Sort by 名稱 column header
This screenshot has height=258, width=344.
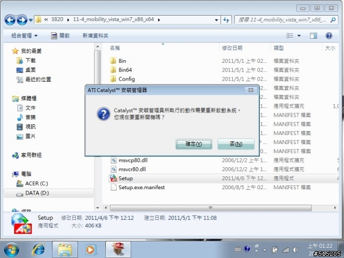tap(114, 48)
